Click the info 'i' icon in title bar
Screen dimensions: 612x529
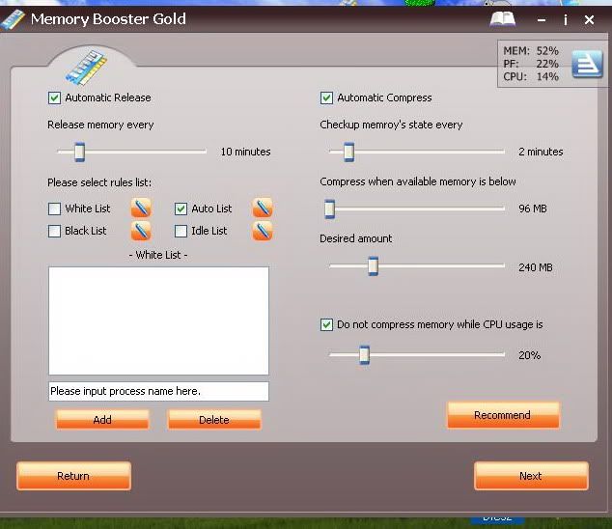[x=565, y=20]
